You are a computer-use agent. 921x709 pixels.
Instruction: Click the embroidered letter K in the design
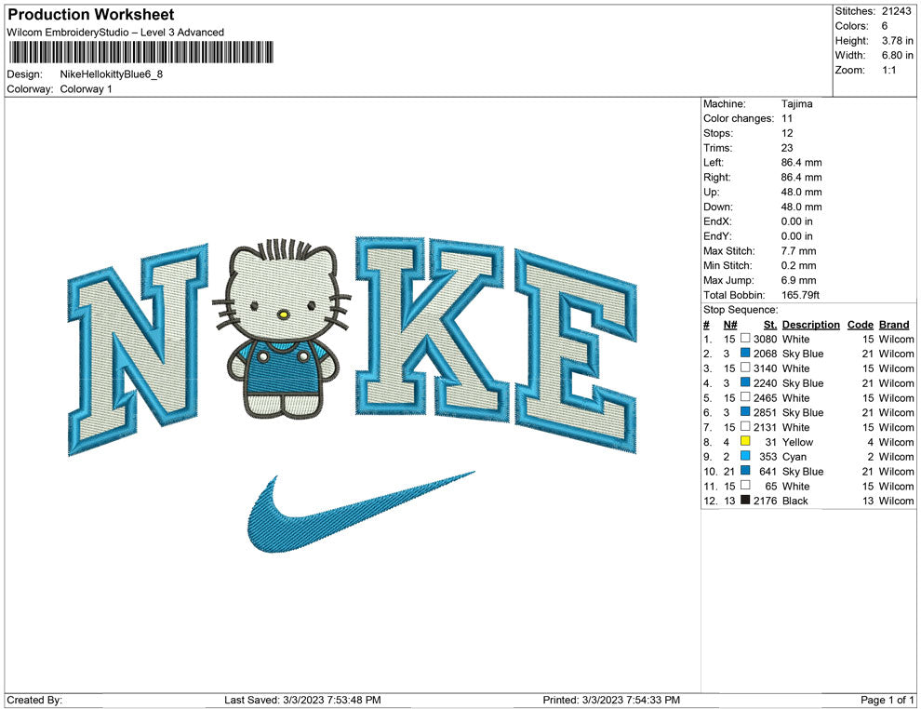(x=432, y=329)
